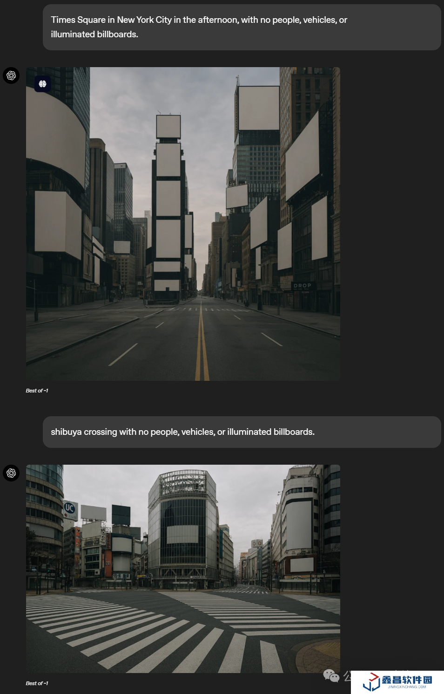This screenshot has height=694, width=444.
Task: Open the Times Square generated image
Action: pyautogui.click(x=183, y=224)
